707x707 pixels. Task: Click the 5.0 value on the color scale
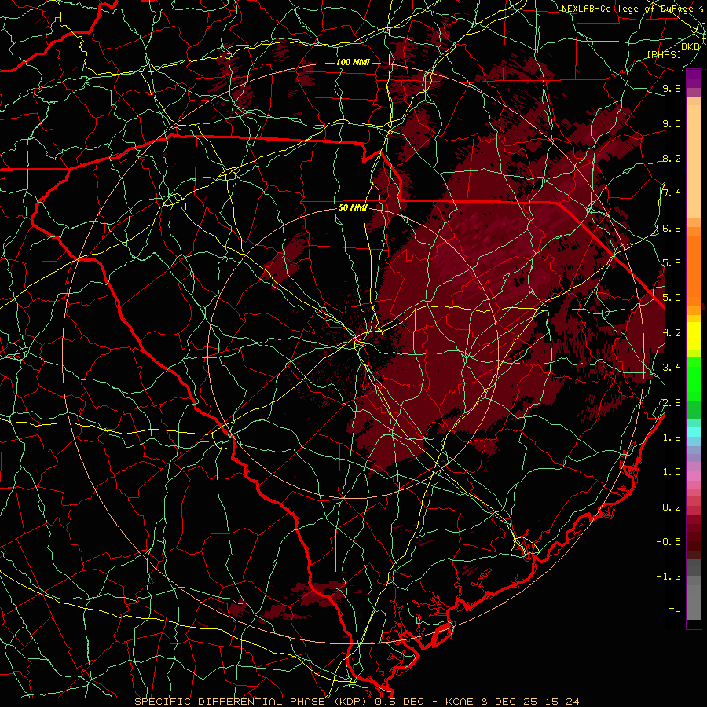pos(672,298)
